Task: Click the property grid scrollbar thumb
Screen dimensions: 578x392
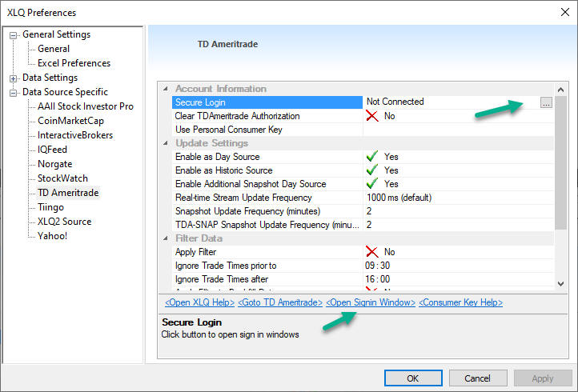Action: pos(560,162)
